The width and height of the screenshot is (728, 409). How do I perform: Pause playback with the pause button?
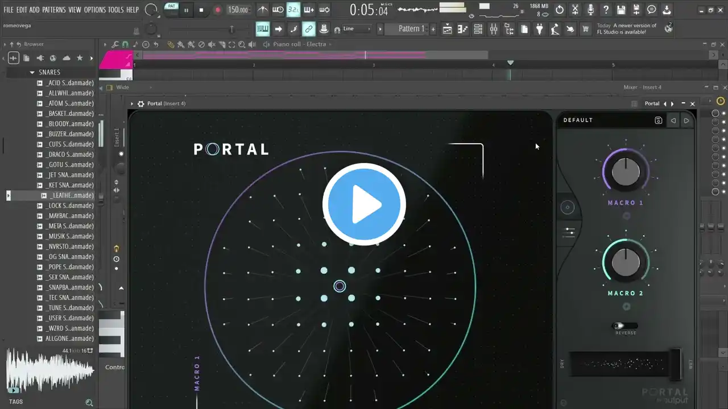tap(186, 10)
